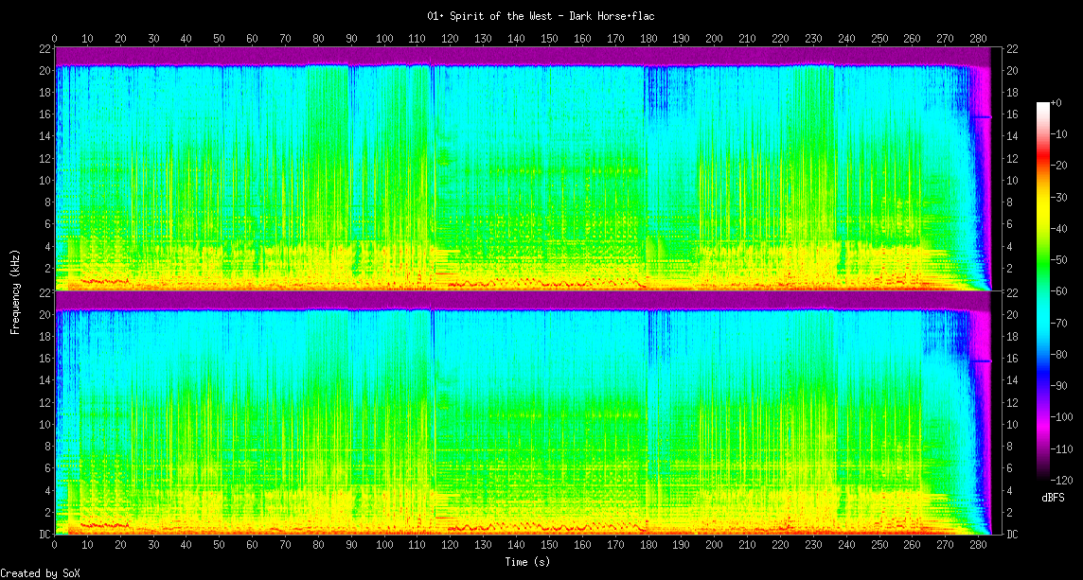This screenshot has width=1083, height=580.
Task: Click the 'dBFS' label under the color scale
Action: pos(1053,497)
